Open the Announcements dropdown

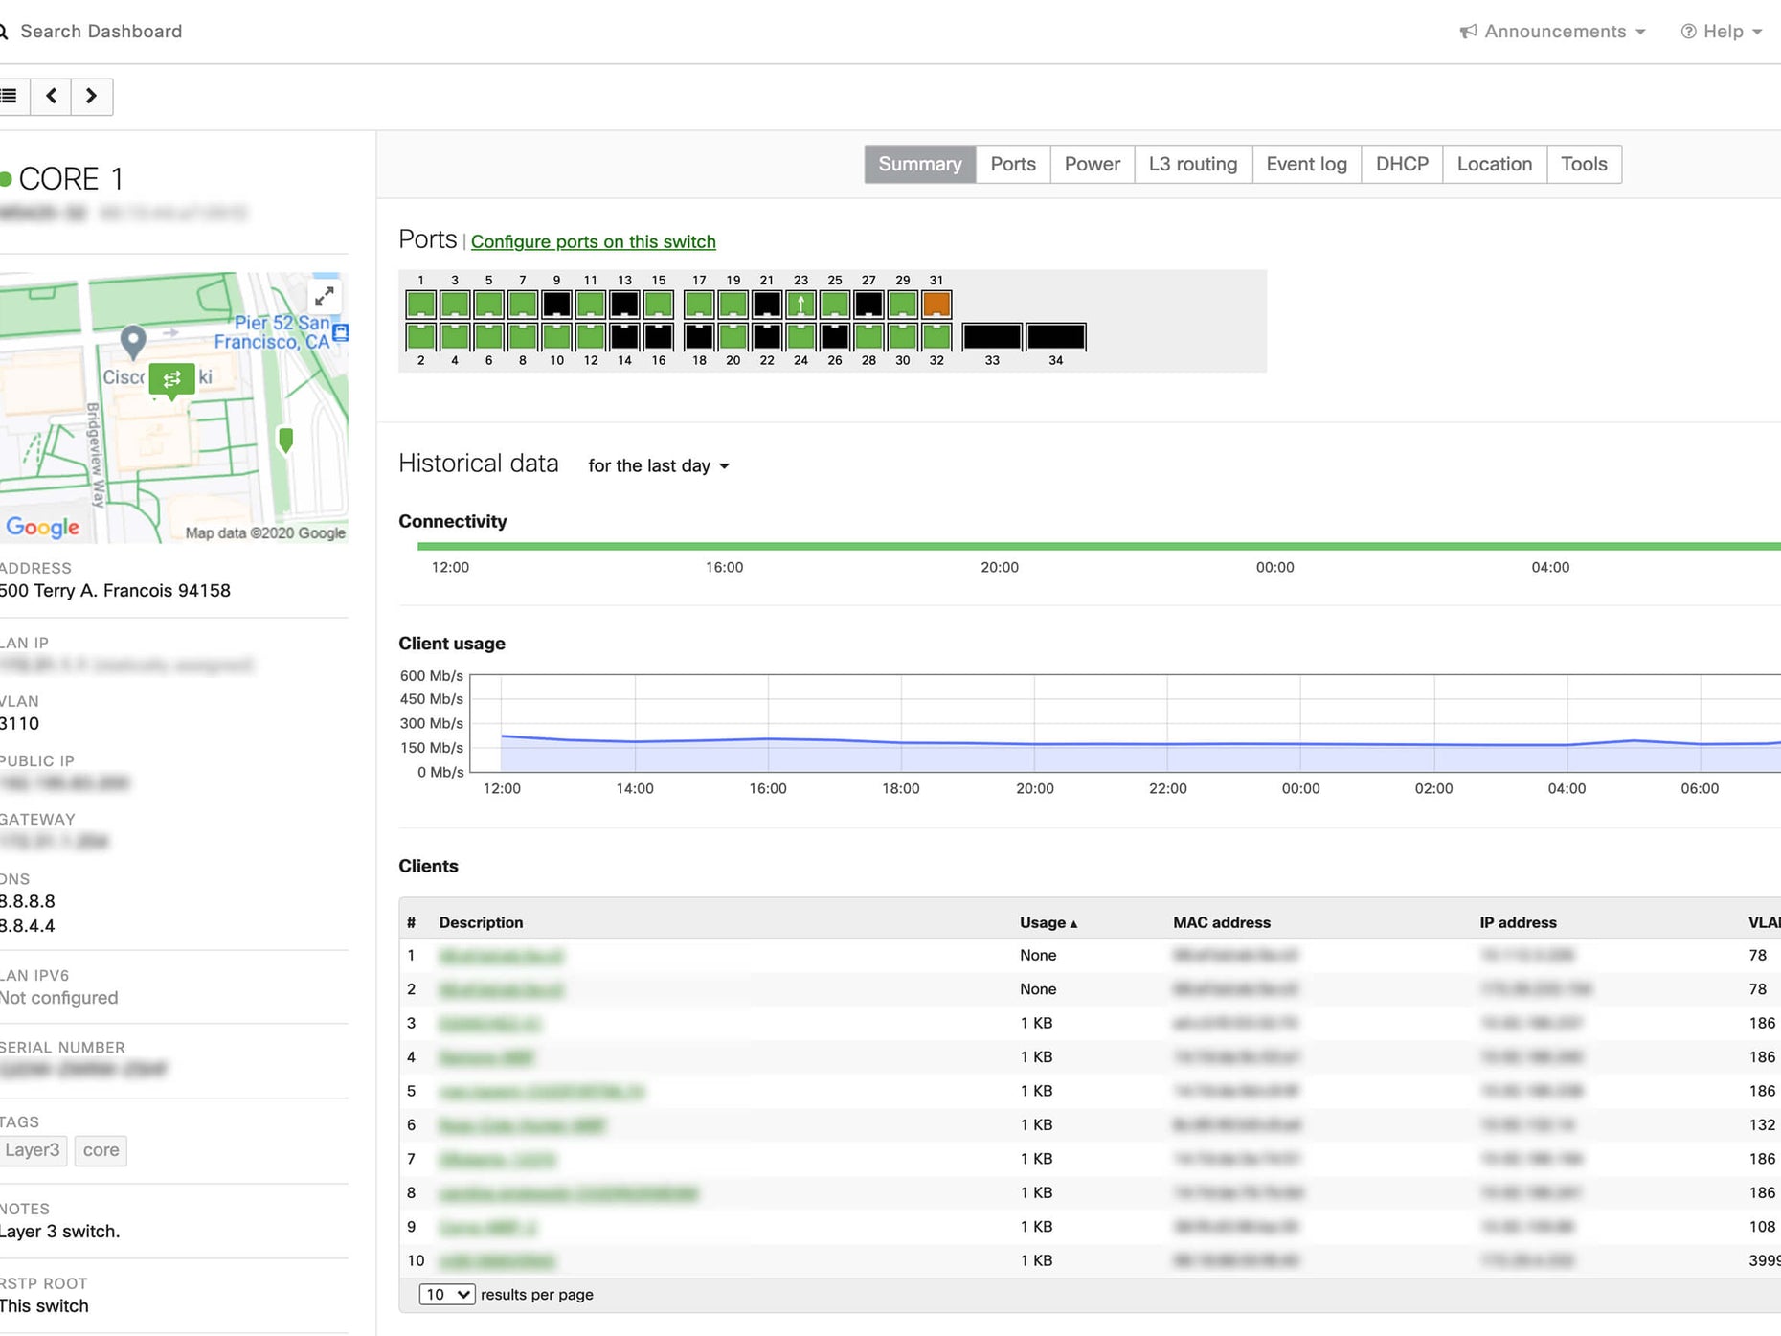click(1552, 32)
